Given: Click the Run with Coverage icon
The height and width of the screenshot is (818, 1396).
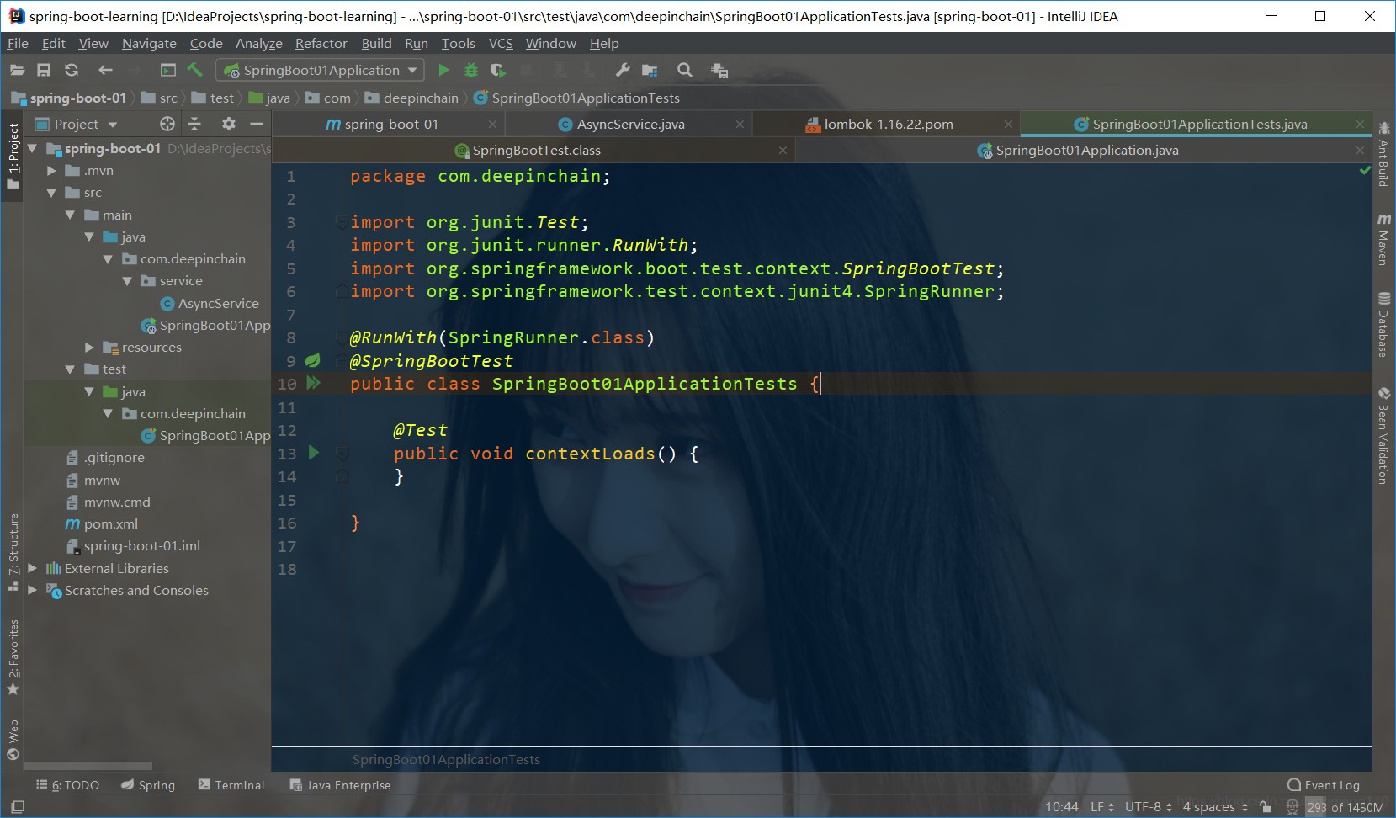Looking at the screenshot, I should point(498,71).
